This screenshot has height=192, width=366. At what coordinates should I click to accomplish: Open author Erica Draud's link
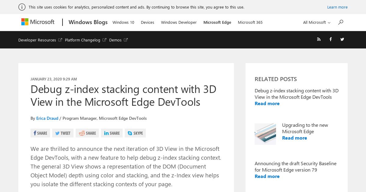point(47,118)
